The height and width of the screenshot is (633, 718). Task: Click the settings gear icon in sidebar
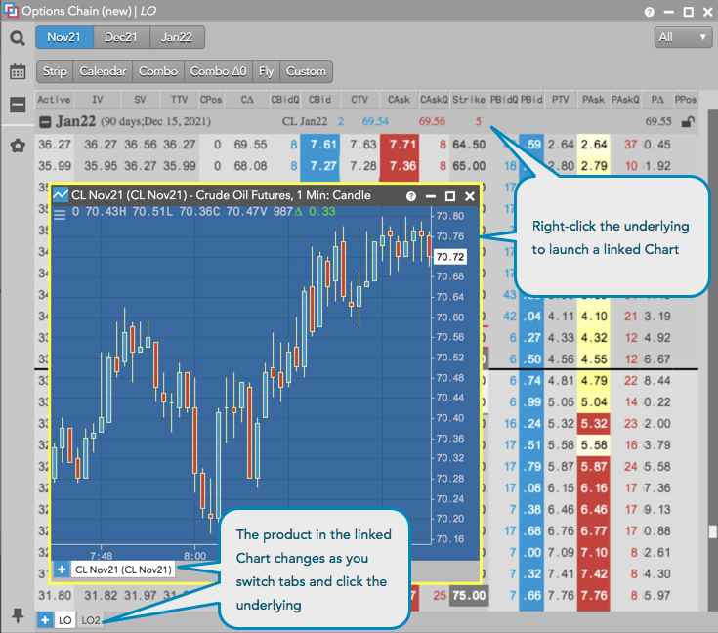pos(18,146)
